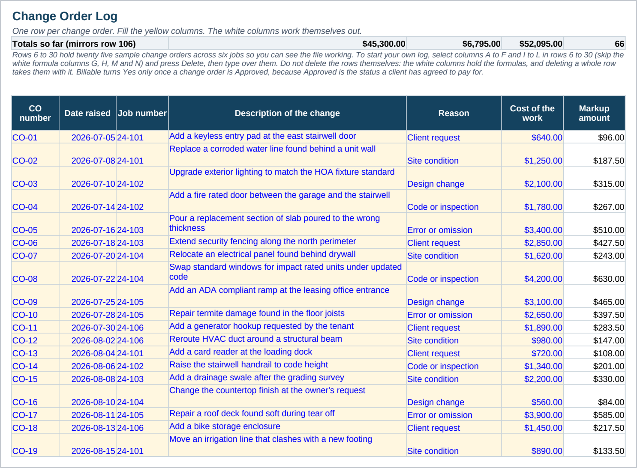Click the CO-01 change order cell

coord(35,137)
